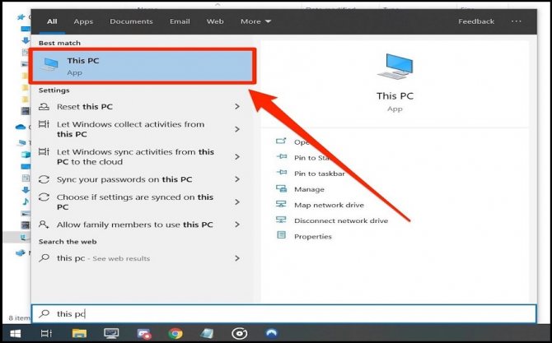Click the family icon beside Allow family members
Image resolution: width=552 pixels, height=343 pixels.
coord(44,225)
